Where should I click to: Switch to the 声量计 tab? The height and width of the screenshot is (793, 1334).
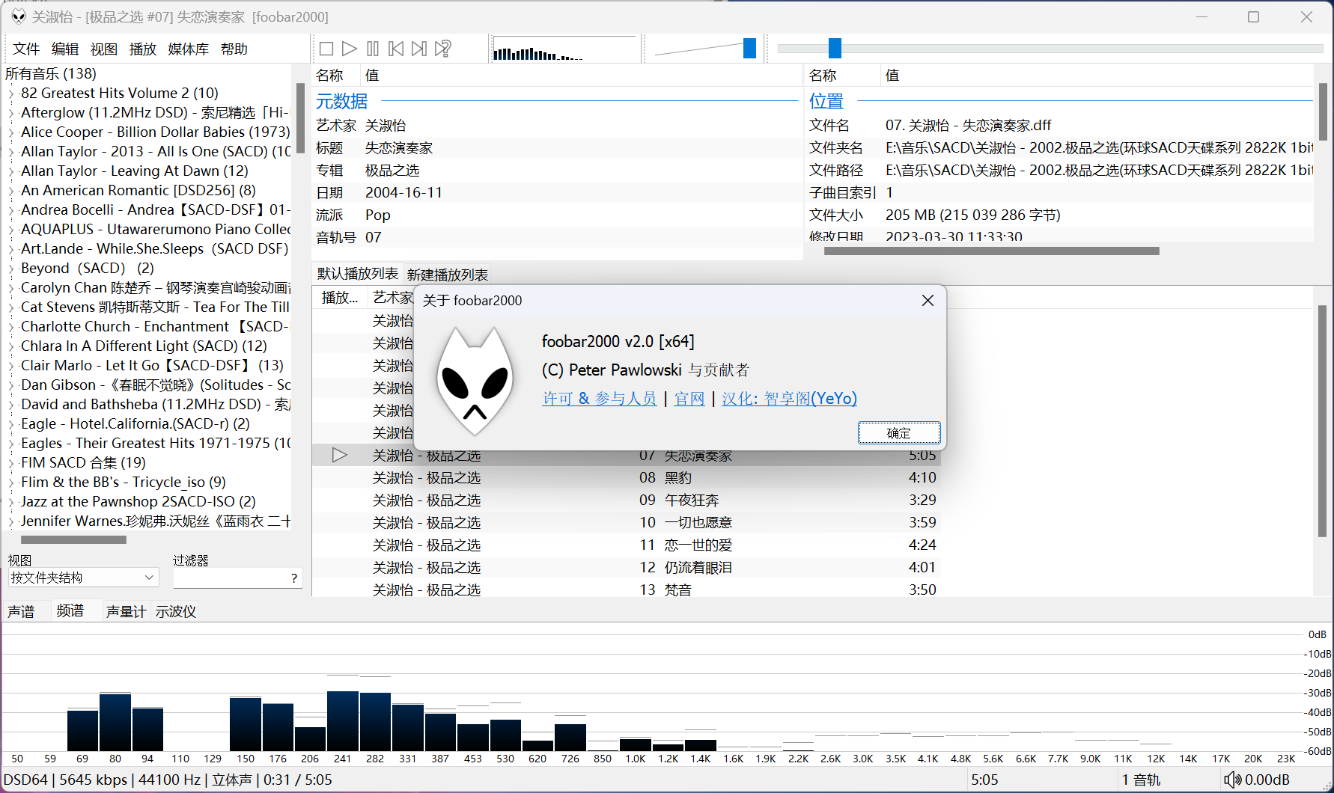126,611
